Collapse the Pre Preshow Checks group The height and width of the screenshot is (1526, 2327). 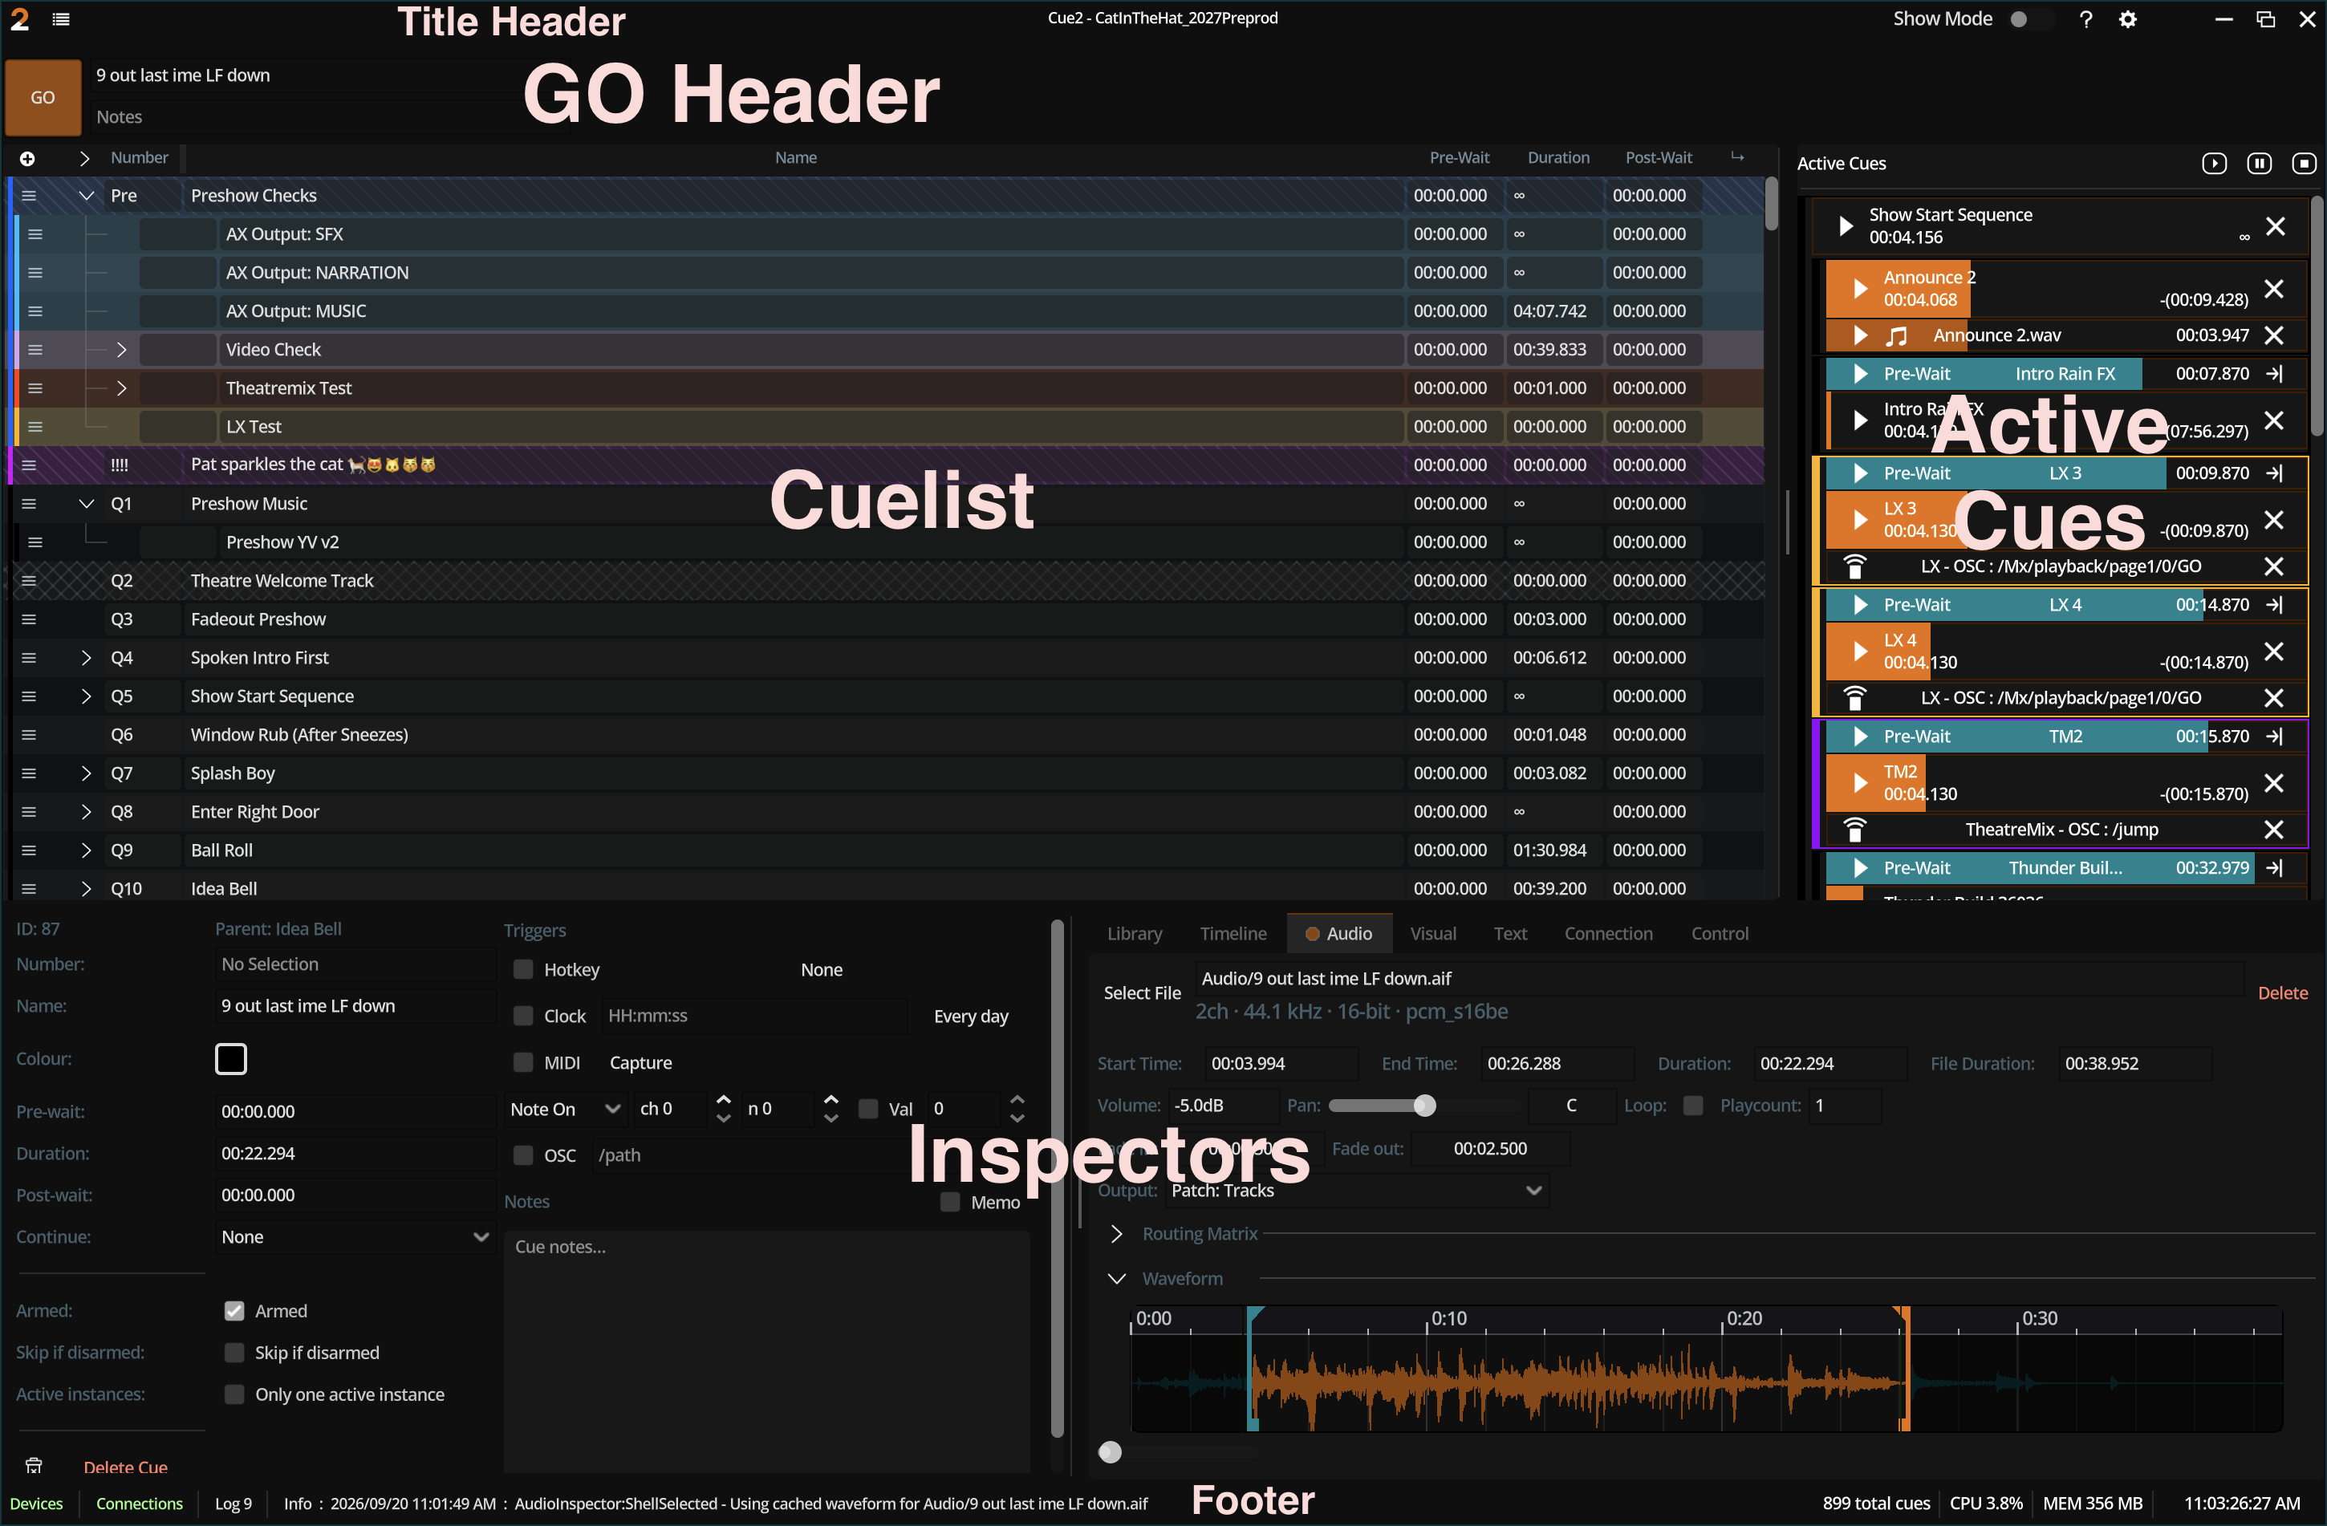tap(87, 196)
